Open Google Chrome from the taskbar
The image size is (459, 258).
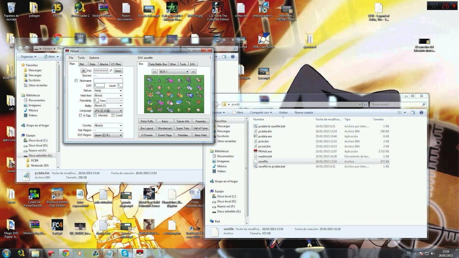[x=65, y=253]
